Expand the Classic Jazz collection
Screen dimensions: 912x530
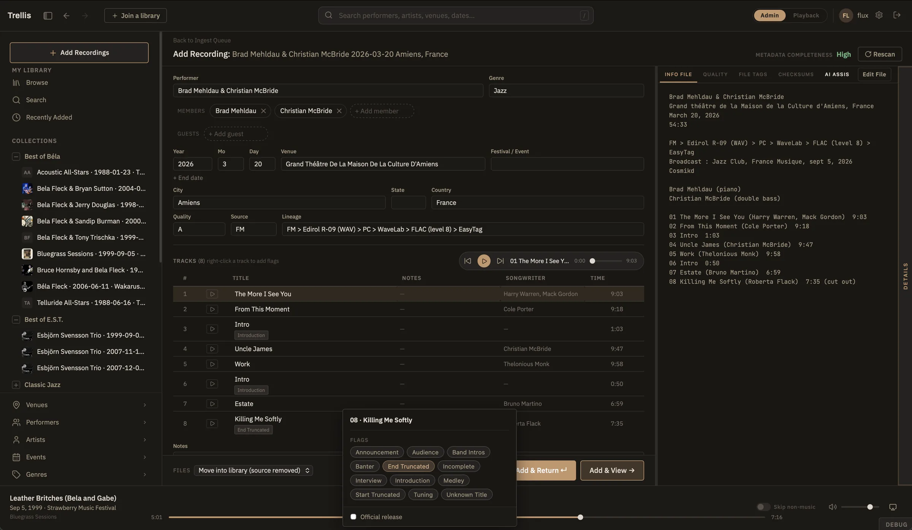click(16, 385)
